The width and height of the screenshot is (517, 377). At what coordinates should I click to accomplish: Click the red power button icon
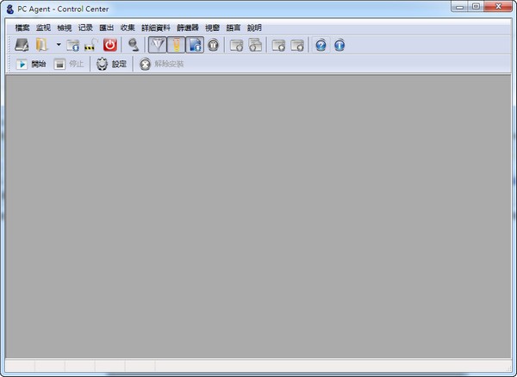(x=110, y=45)
